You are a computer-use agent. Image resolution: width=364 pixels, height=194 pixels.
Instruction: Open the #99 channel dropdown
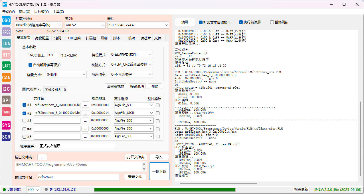point(33,190)
